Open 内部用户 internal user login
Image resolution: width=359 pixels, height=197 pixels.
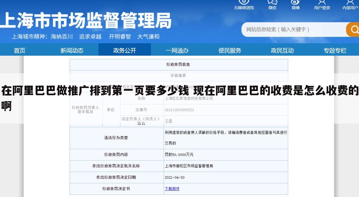[x=350, y=5]
